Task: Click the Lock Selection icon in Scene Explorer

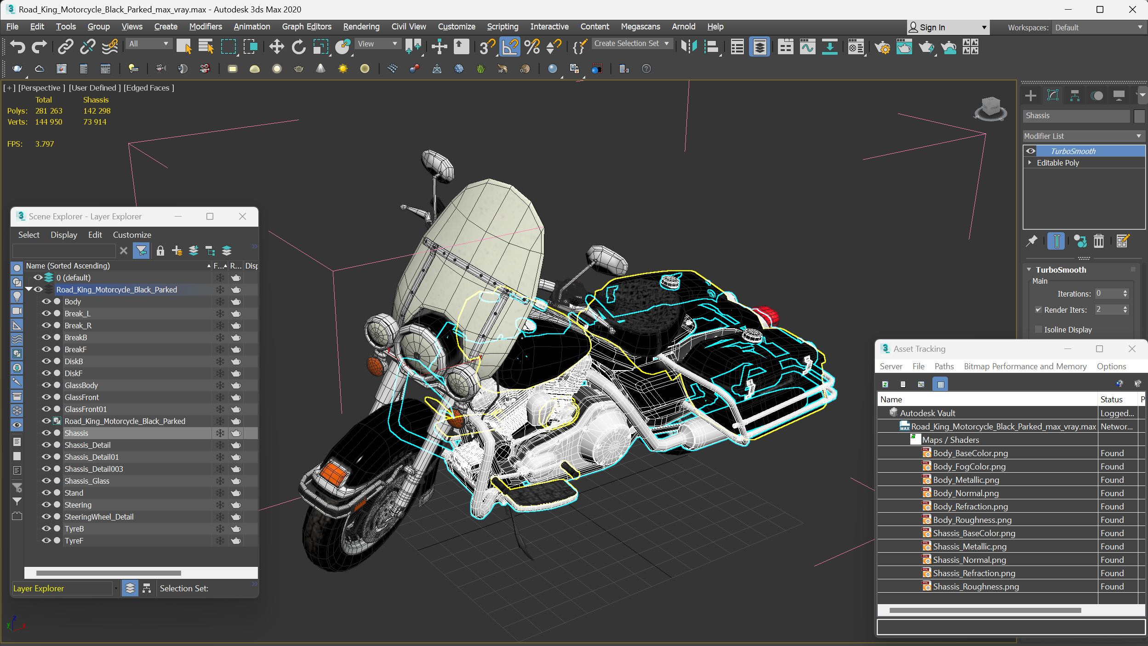Action: [160, 251]
